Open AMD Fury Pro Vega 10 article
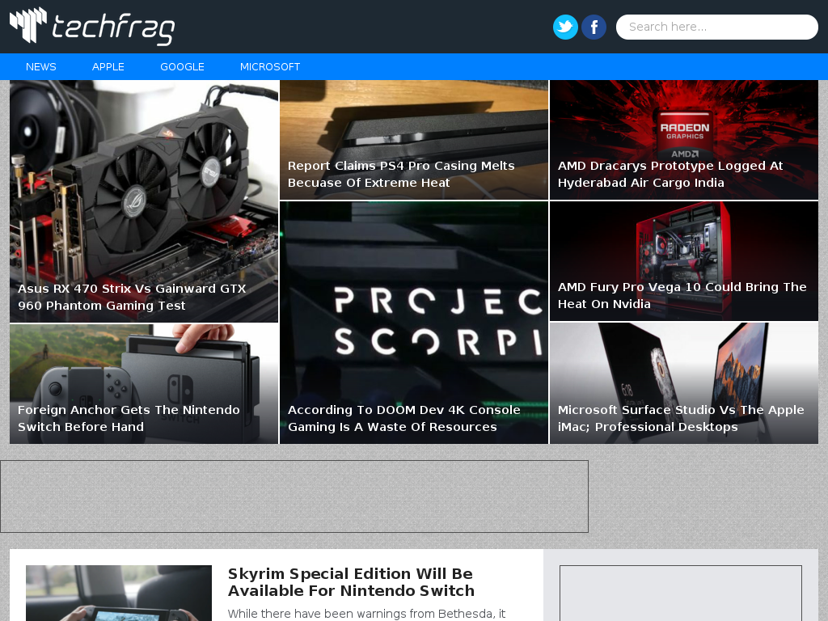 pyautogui.click(x=682, y=295)
